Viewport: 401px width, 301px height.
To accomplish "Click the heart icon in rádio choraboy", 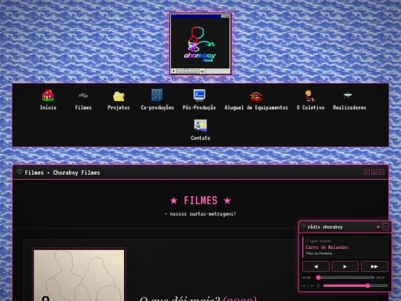I will (x=304, y=227).
